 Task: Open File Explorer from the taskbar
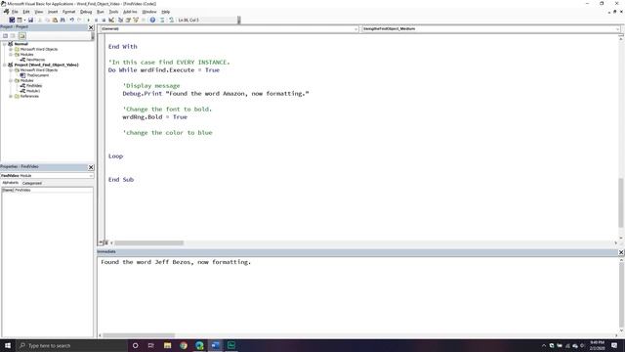[x=167, y=345]
